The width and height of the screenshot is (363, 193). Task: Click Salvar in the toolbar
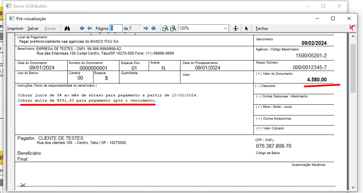tap(33, 29)
